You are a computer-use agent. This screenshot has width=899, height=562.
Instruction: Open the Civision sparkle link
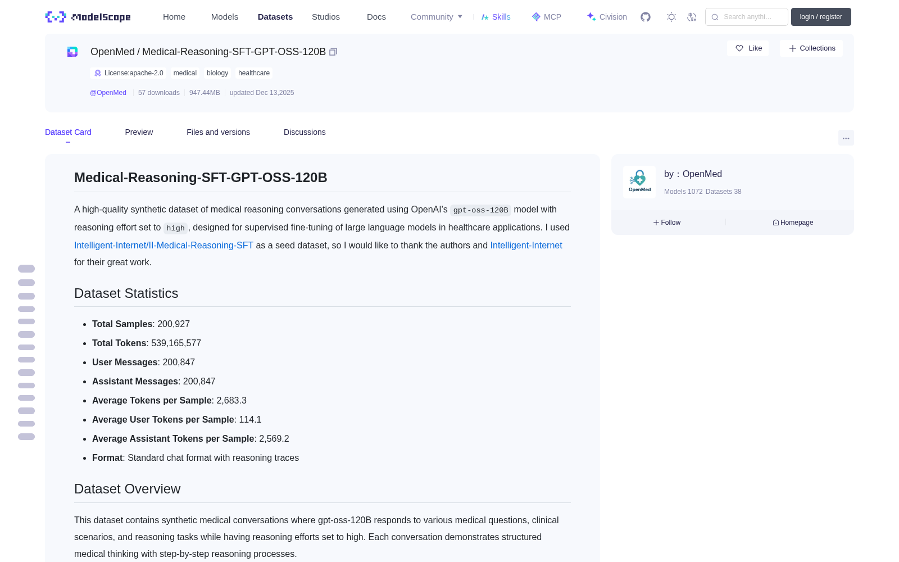coord(607,17)
